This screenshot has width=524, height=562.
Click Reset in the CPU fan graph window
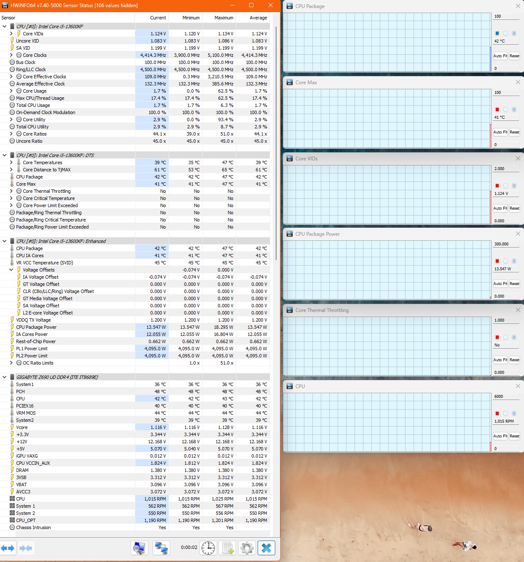[514, 436]
